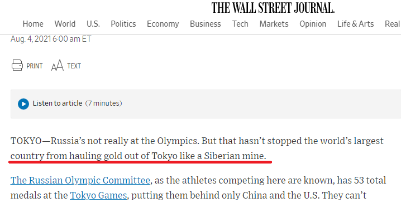Image resolution: width=401 pixels, height=203 pixels.
Task: Open the Business menu item
Action: pyautogui.click(x=206, y=24)
